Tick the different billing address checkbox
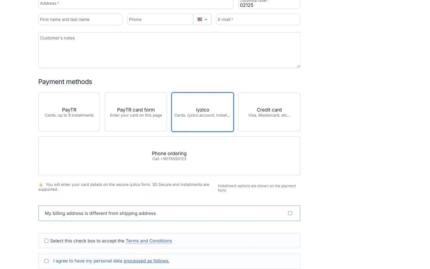This screenshot has height=269, width=430. coord(290,213)
